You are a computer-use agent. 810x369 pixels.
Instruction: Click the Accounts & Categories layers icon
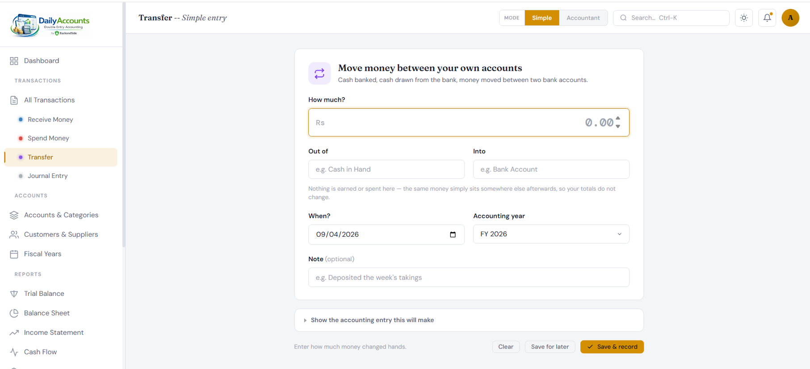14,215
